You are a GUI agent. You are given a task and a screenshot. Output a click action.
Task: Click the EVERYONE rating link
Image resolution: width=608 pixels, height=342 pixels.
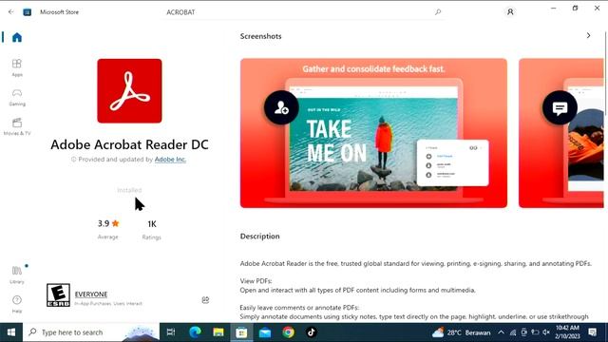click(x=91, y=294)
